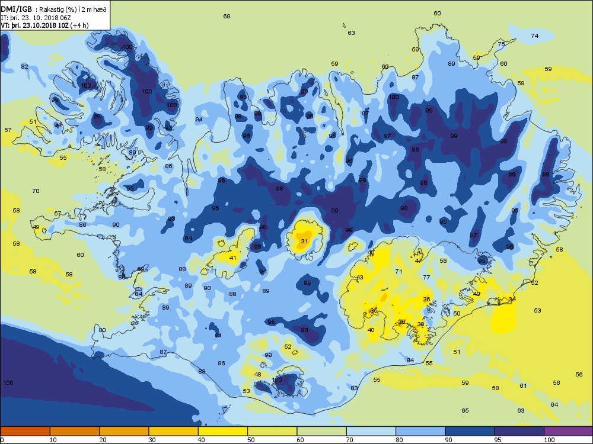Click the value 47 on the glacier edge

418,260
